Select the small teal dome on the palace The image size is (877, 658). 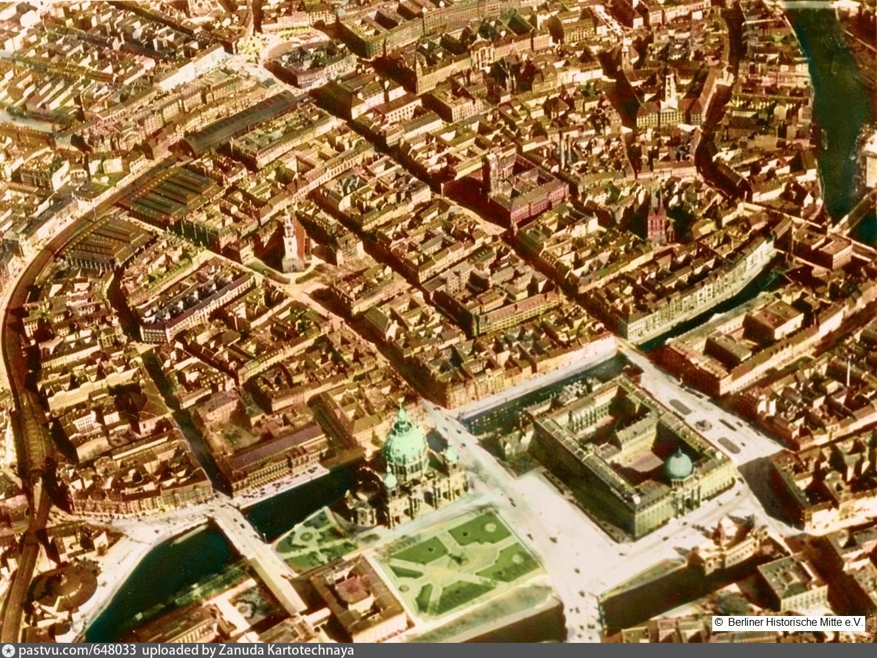[677, 465]
